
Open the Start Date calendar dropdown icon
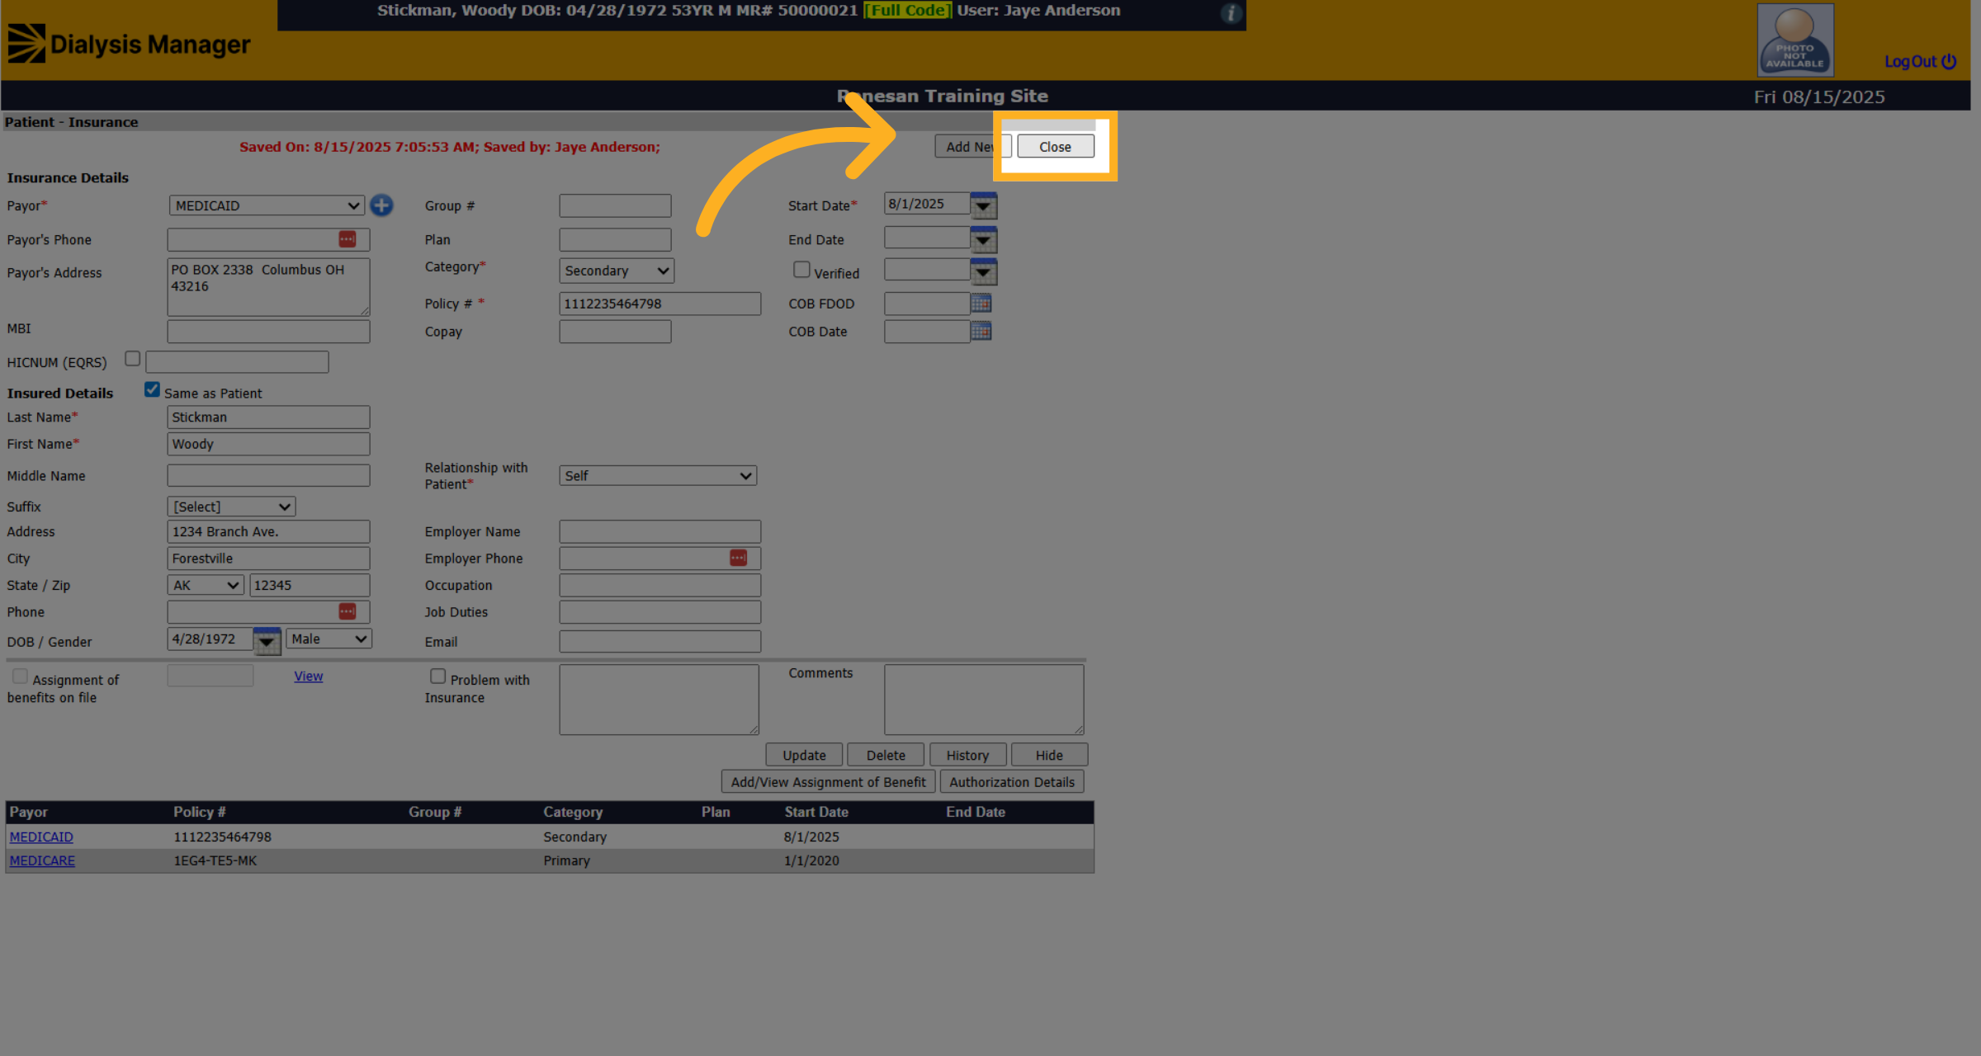click(x=983, y=205)
